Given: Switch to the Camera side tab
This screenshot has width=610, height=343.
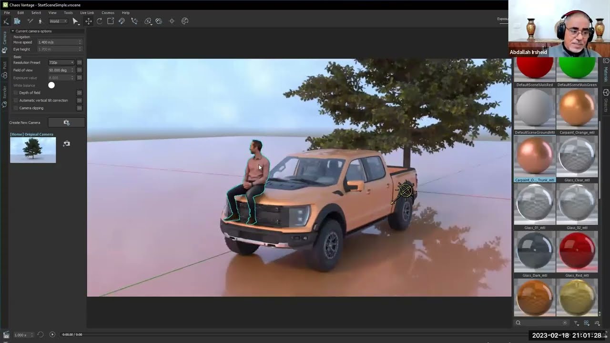Looking at the screenshot, I should 4,42.
